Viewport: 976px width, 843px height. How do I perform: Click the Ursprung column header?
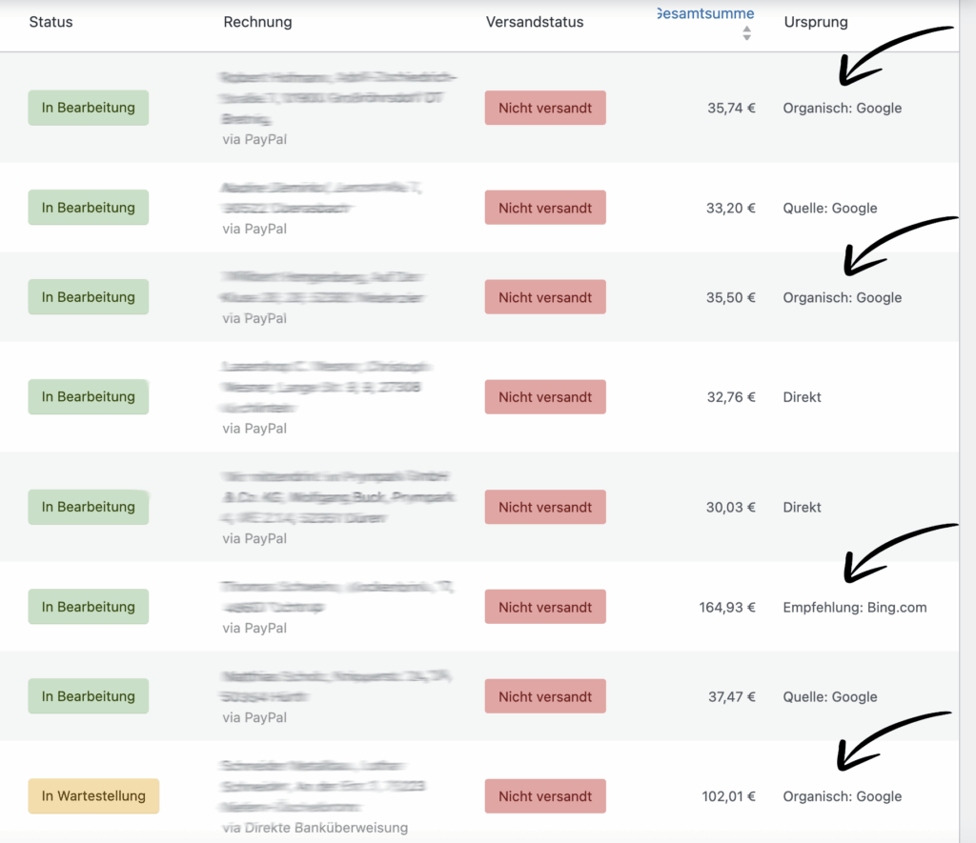[x=816, y=22]
